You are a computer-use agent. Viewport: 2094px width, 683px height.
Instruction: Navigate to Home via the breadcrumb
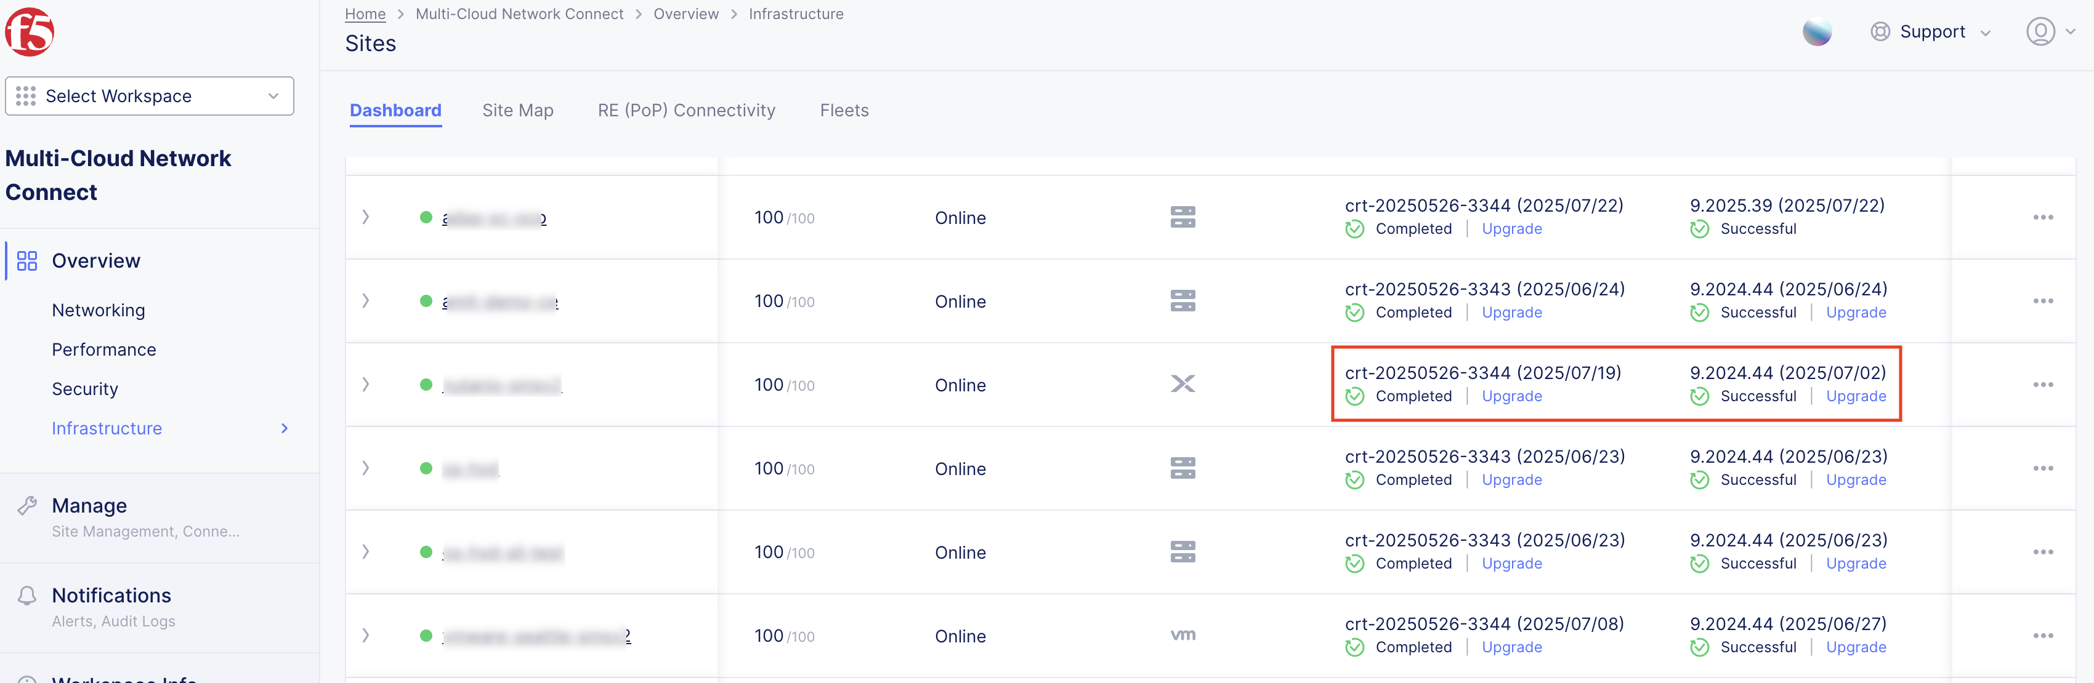[365, 14]
